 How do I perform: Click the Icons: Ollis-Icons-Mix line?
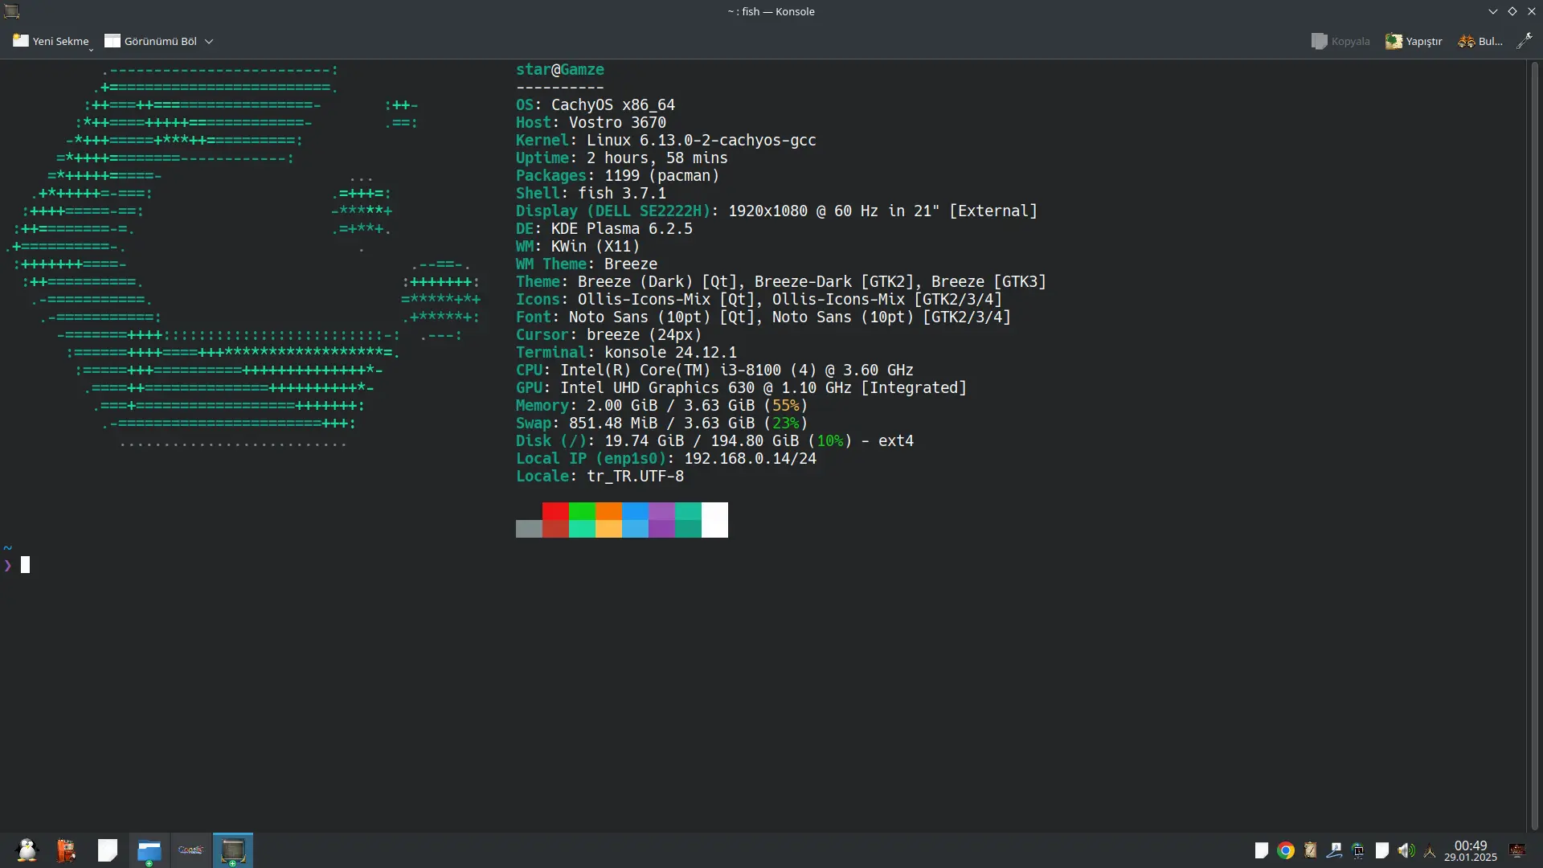tap(759, 300)
